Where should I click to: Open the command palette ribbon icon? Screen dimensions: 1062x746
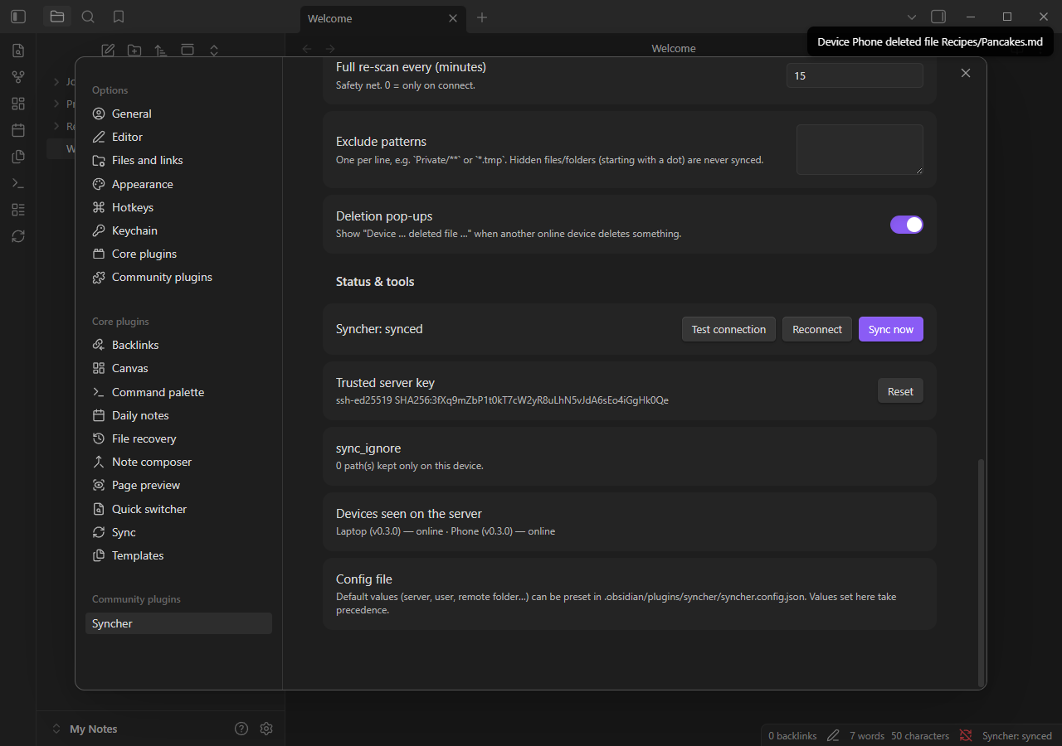[18, 183]
